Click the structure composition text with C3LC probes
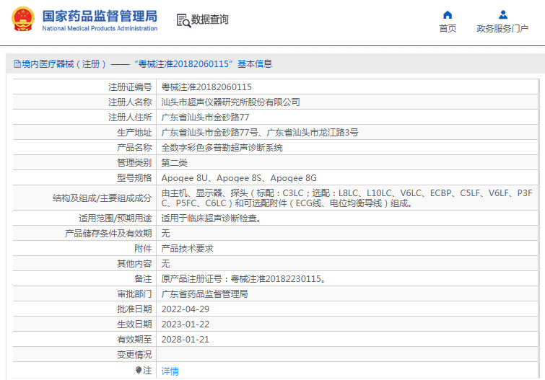Screen dimensions: 545x380 coord(347,198)
